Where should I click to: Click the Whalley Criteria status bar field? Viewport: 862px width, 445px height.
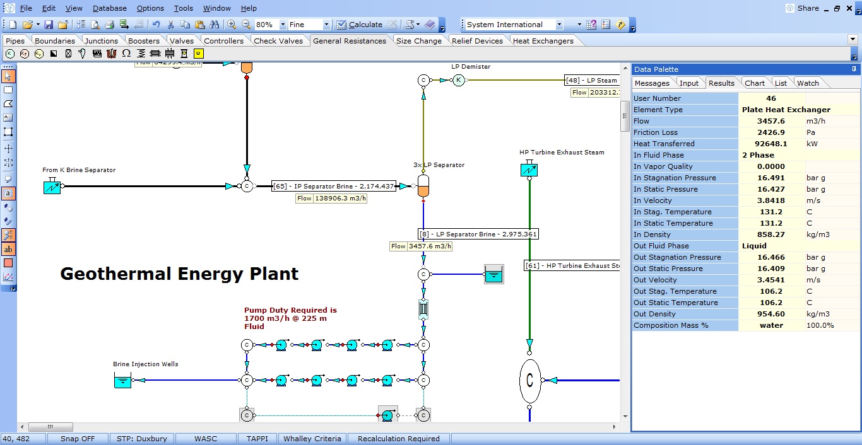(312, 439)
